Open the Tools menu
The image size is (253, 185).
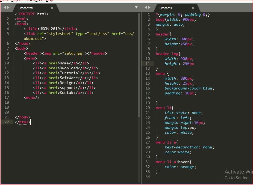pos(4,0)
